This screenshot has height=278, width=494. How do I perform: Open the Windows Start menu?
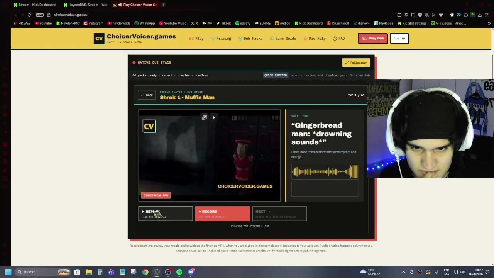click(x=8, y=272)
